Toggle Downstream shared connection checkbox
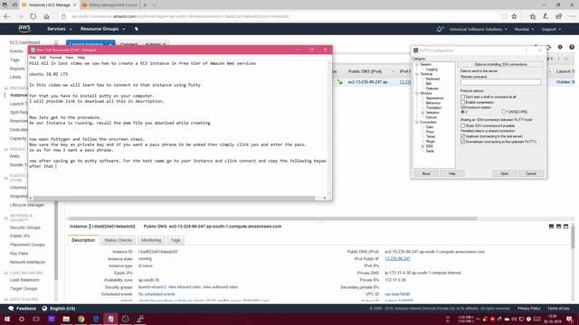 pos(462,142)
